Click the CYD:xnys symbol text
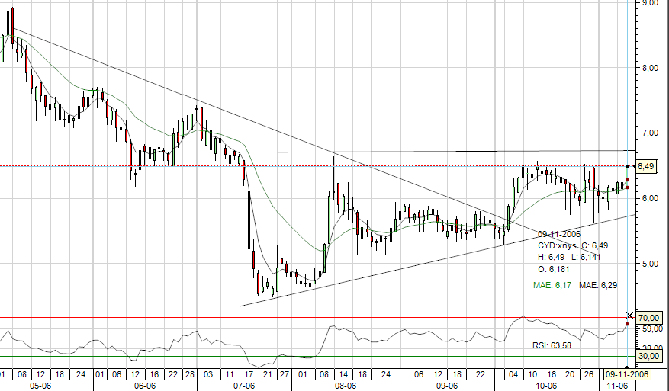This screenshot has width=669, height=391. click(556, 246)
